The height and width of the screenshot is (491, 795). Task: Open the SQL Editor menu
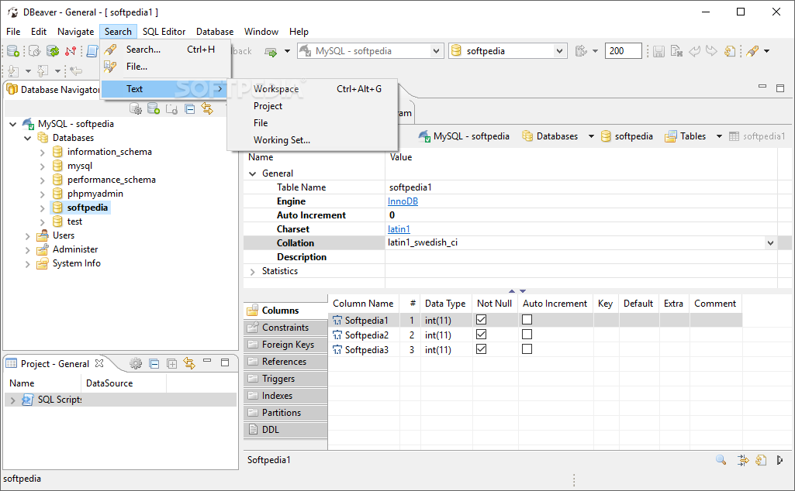click(164, 32)
